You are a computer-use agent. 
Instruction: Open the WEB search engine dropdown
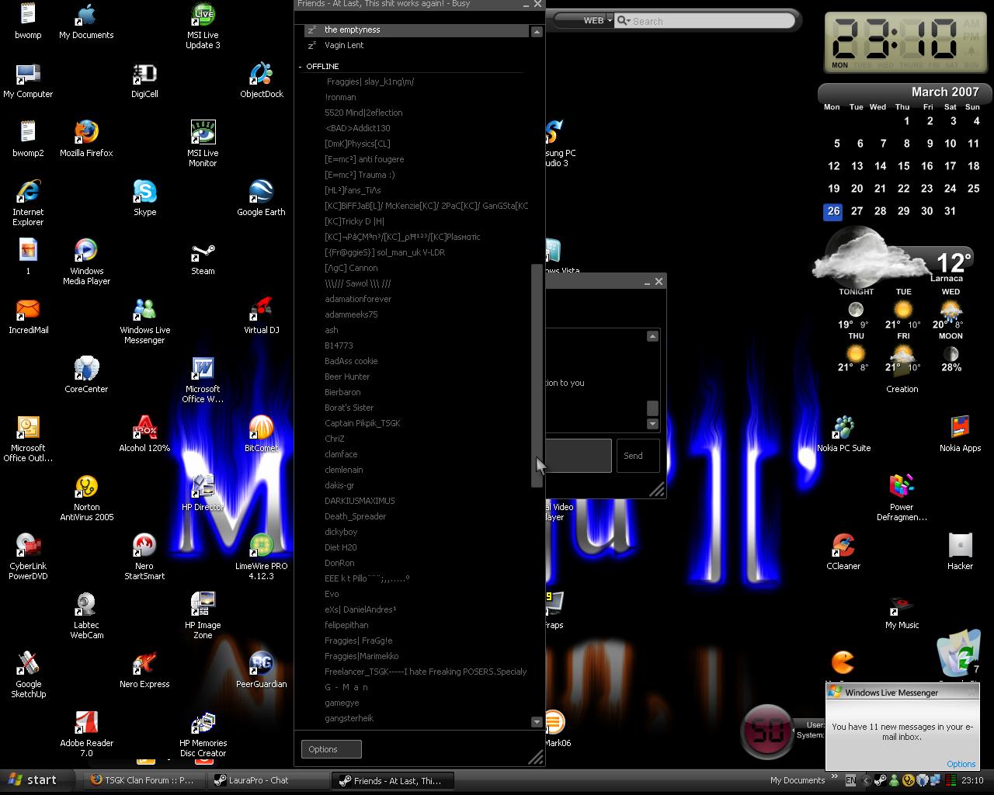coord(596,21)
